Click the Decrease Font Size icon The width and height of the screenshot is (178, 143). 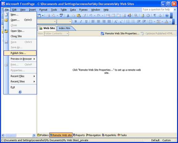(121, 21)
